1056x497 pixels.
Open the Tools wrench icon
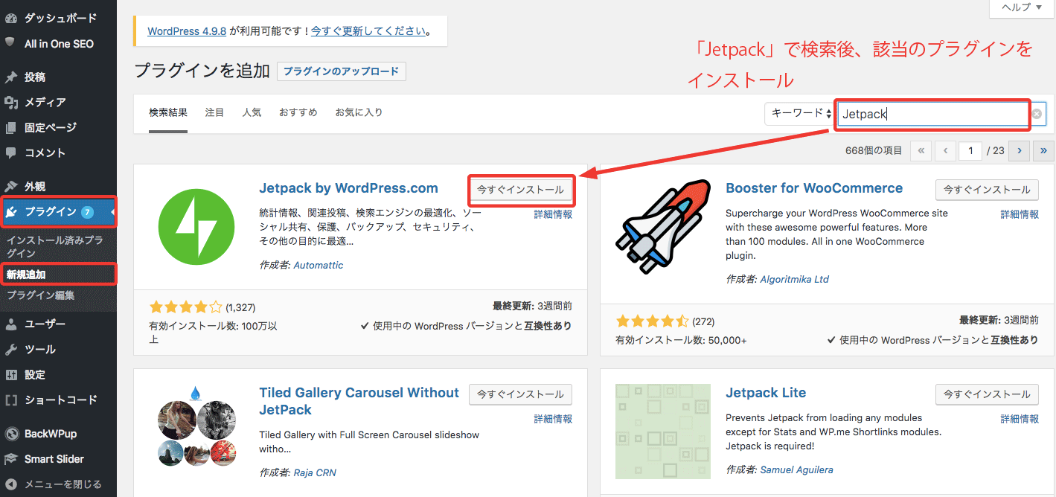[11, 349]
